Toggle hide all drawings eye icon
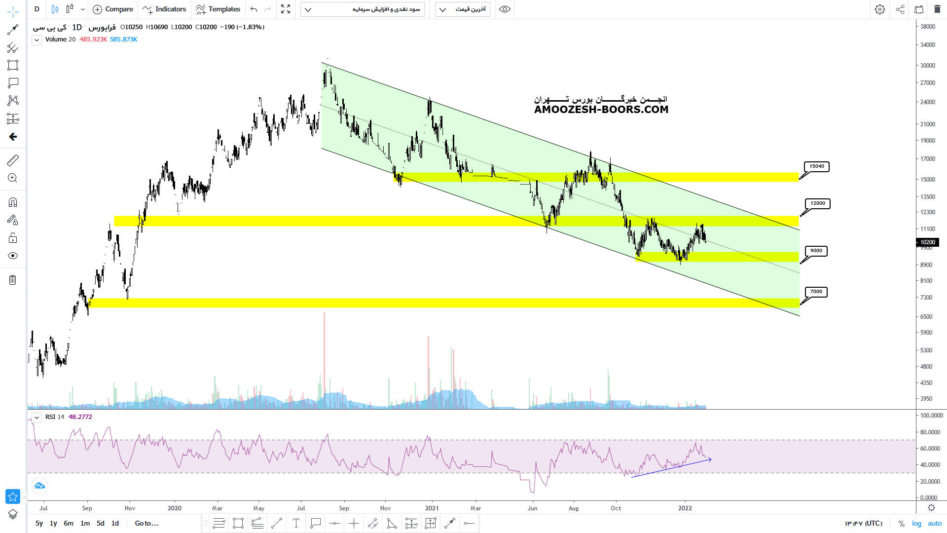 click(x=13, y=256)
